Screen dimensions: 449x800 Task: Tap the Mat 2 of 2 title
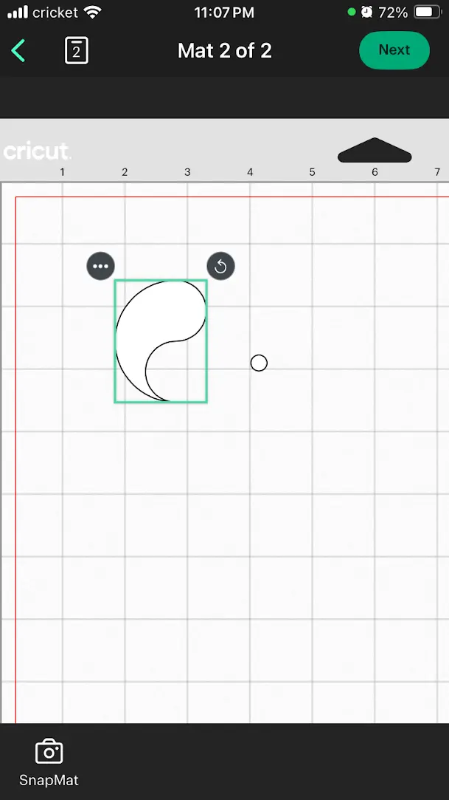click(224, 50)
